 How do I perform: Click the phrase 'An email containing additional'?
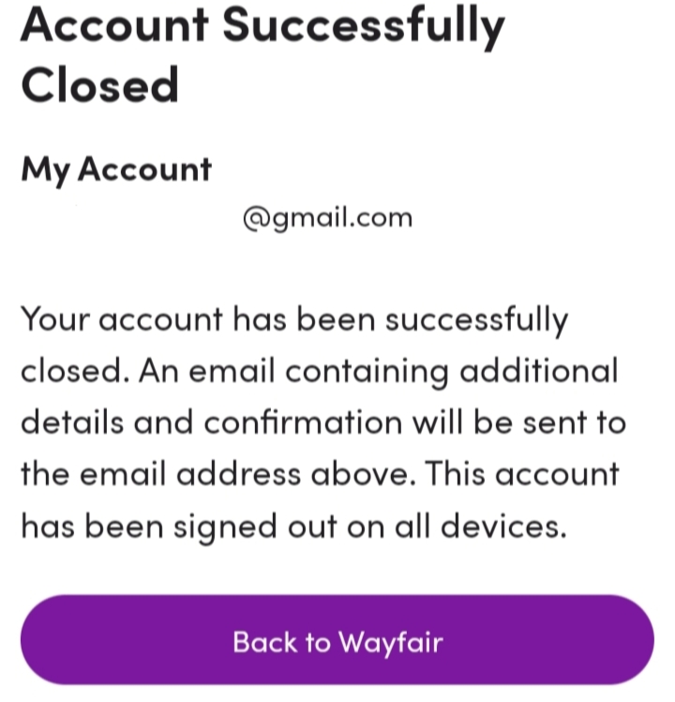[379, 371]
